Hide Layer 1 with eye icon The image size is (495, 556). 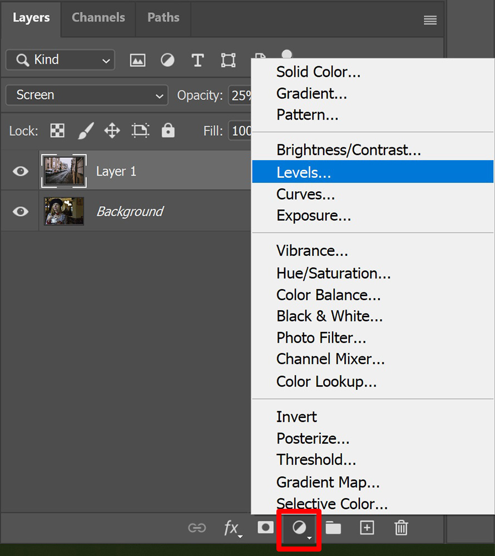[21, 171]
